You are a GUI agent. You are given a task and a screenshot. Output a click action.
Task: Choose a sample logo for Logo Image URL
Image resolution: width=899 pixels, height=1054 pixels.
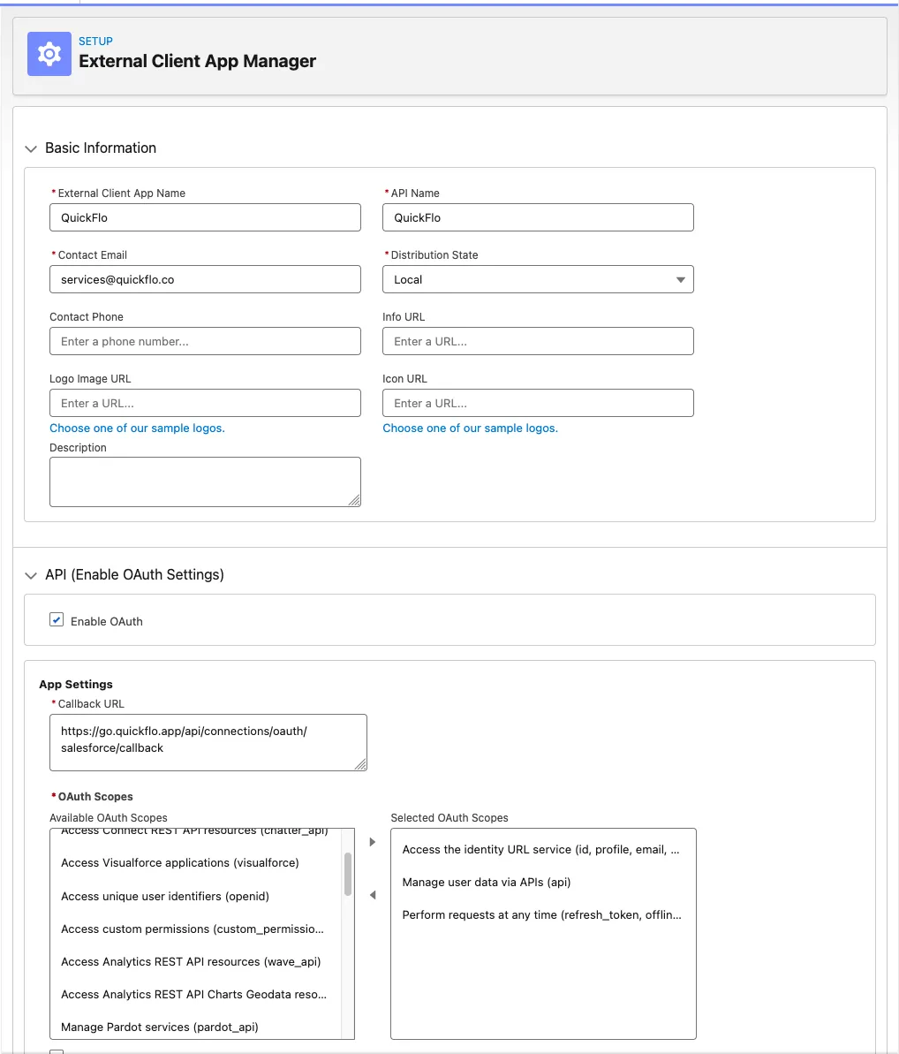(137, 428)
